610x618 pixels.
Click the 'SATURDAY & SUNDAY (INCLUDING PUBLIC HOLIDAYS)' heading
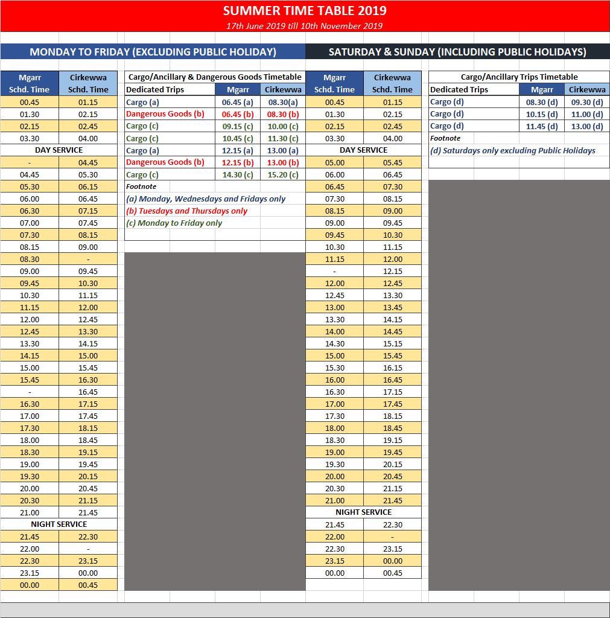(x=457, y=52)
